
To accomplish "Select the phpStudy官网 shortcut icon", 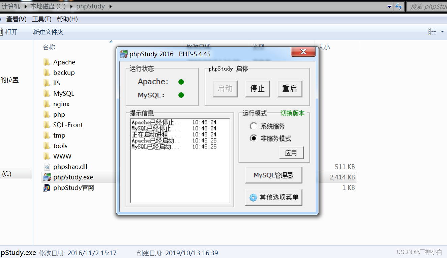I will click(47, 188).
